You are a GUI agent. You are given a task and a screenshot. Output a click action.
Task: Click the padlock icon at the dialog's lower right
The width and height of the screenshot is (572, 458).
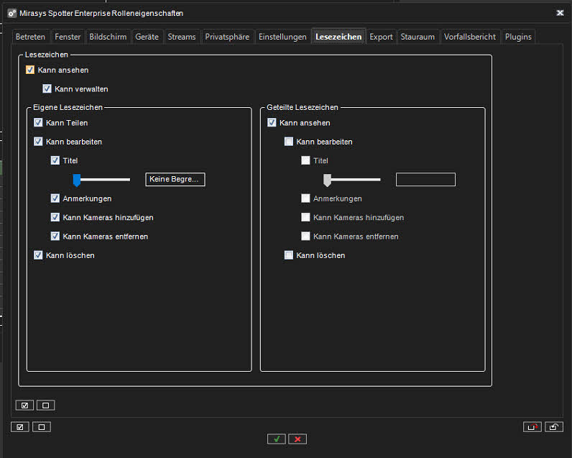click(554, 427)
